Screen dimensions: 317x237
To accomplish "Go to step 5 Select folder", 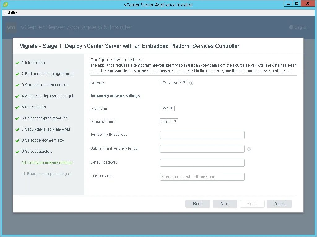I will [34, 107].
